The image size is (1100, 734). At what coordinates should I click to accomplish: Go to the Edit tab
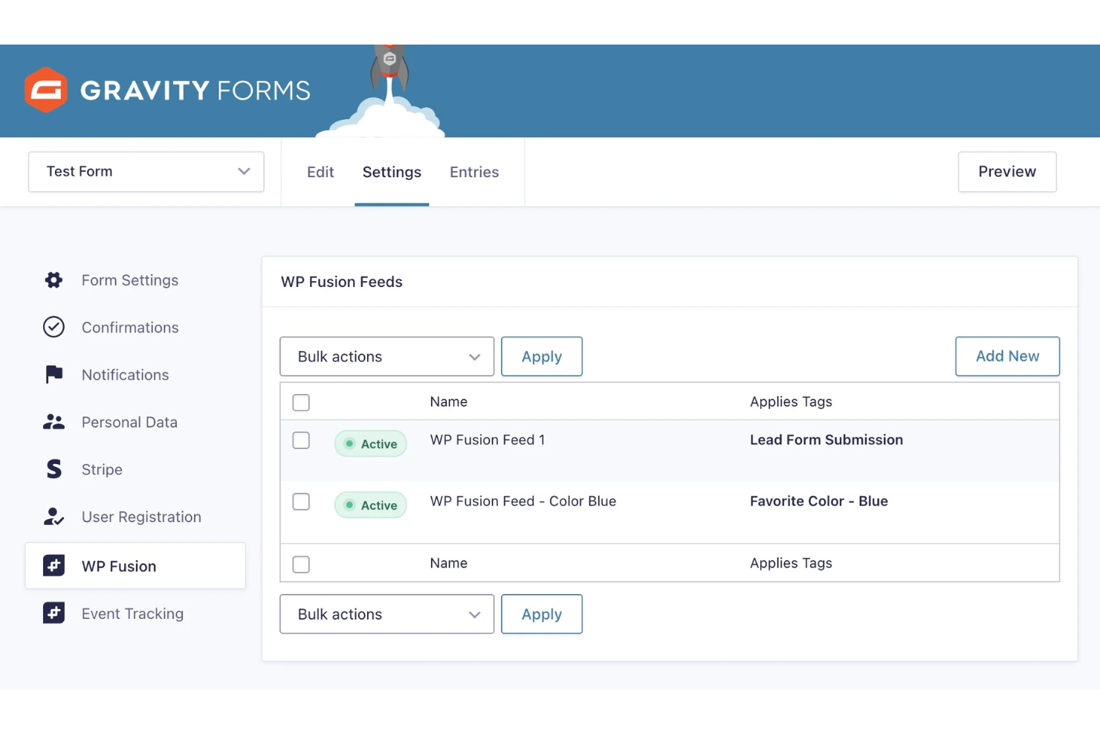pyautogui.click(x=320, y=173)
